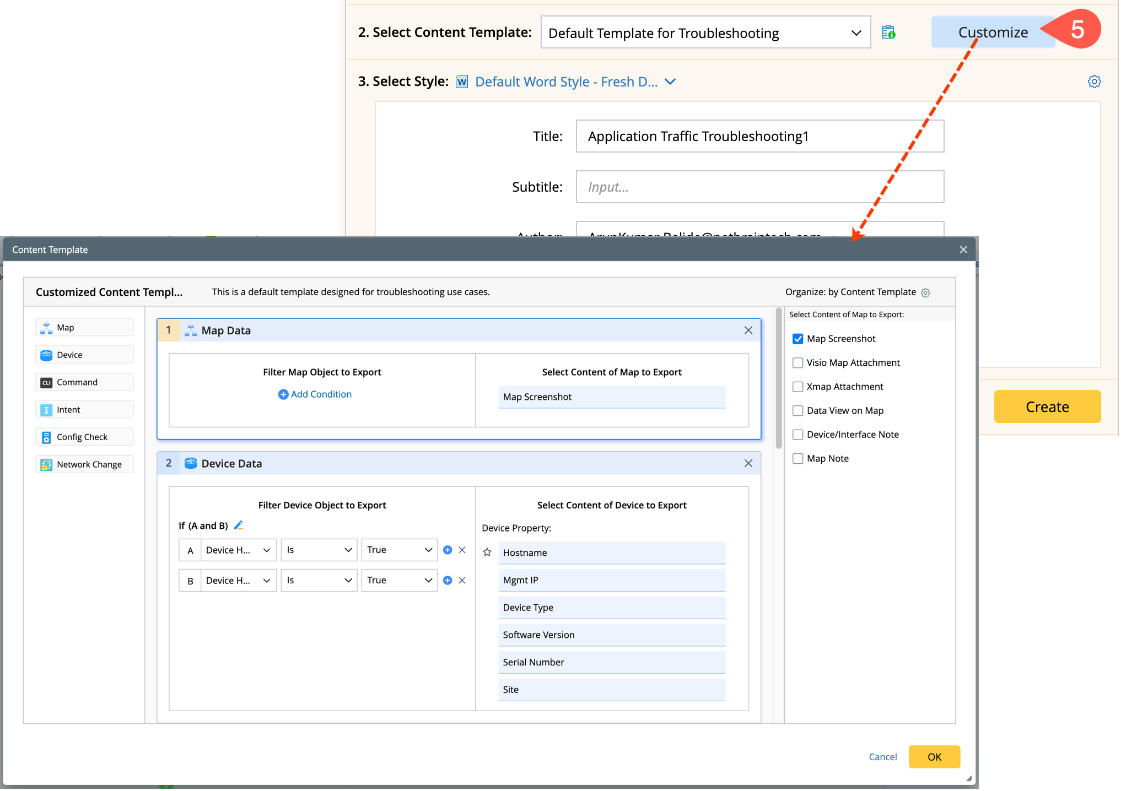Open style settings gear icon
The image size is (1121, 791).
click(1094, 82)
